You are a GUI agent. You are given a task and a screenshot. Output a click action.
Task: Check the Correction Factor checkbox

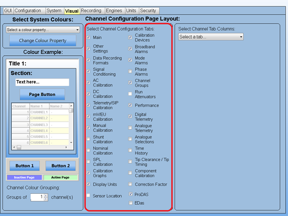[x=130, y=184]
